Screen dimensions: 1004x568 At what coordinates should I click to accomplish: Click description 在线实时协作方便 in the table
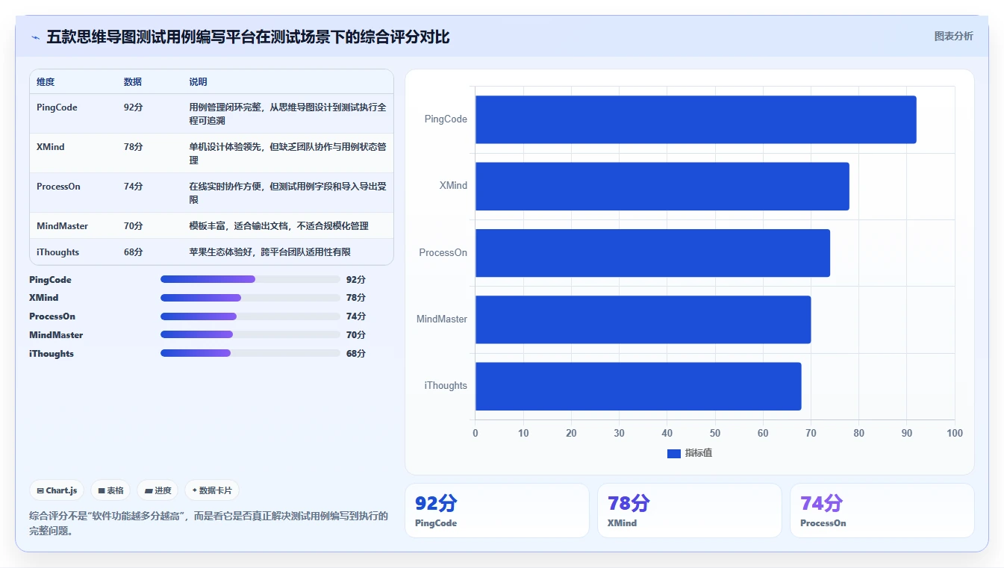(287, 193)
